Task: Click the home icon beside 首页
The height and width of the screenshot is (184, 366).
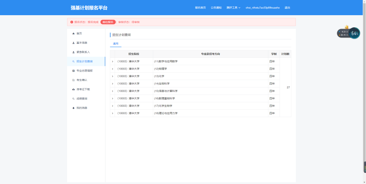Action: (x=73, y=33)
